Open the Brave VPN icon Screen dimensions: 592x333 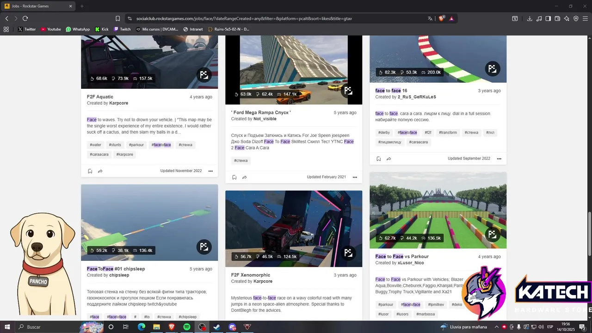click(x=576, y=18)
